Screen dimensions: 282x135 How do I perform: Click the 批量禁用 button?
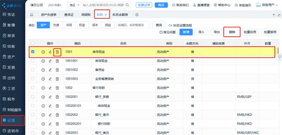270,32
